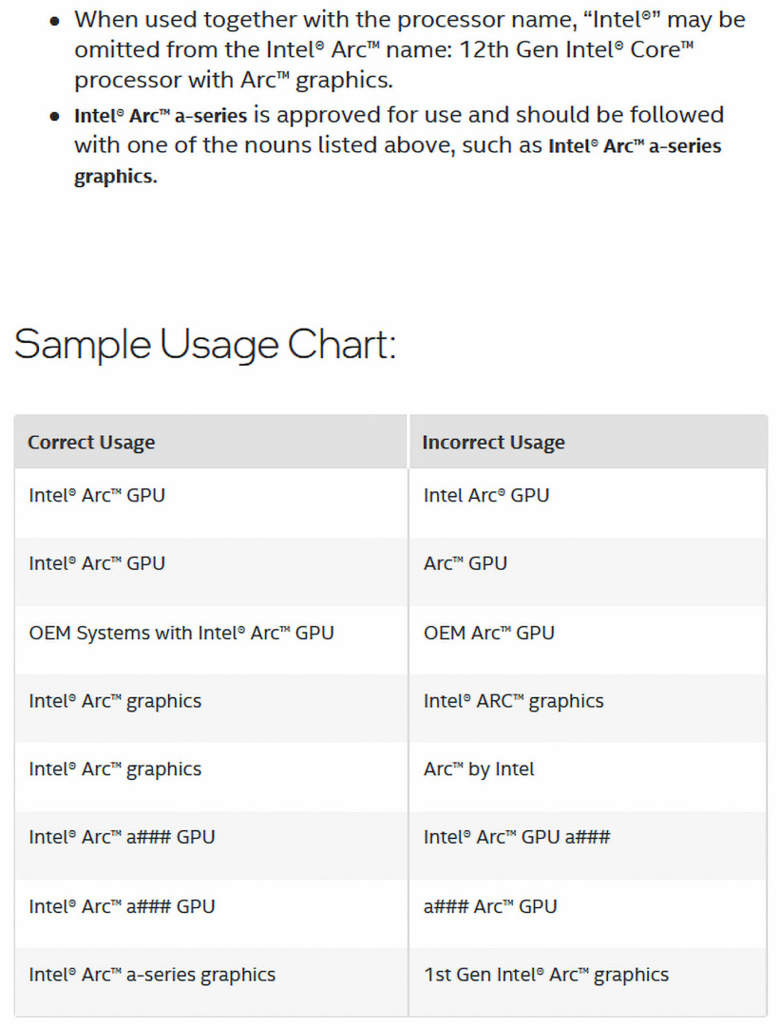This screenshot has width=779, height=1025.
Task: Click correct usage cell beside 'a### Arc™ GPU'
Action: point(122,906)
